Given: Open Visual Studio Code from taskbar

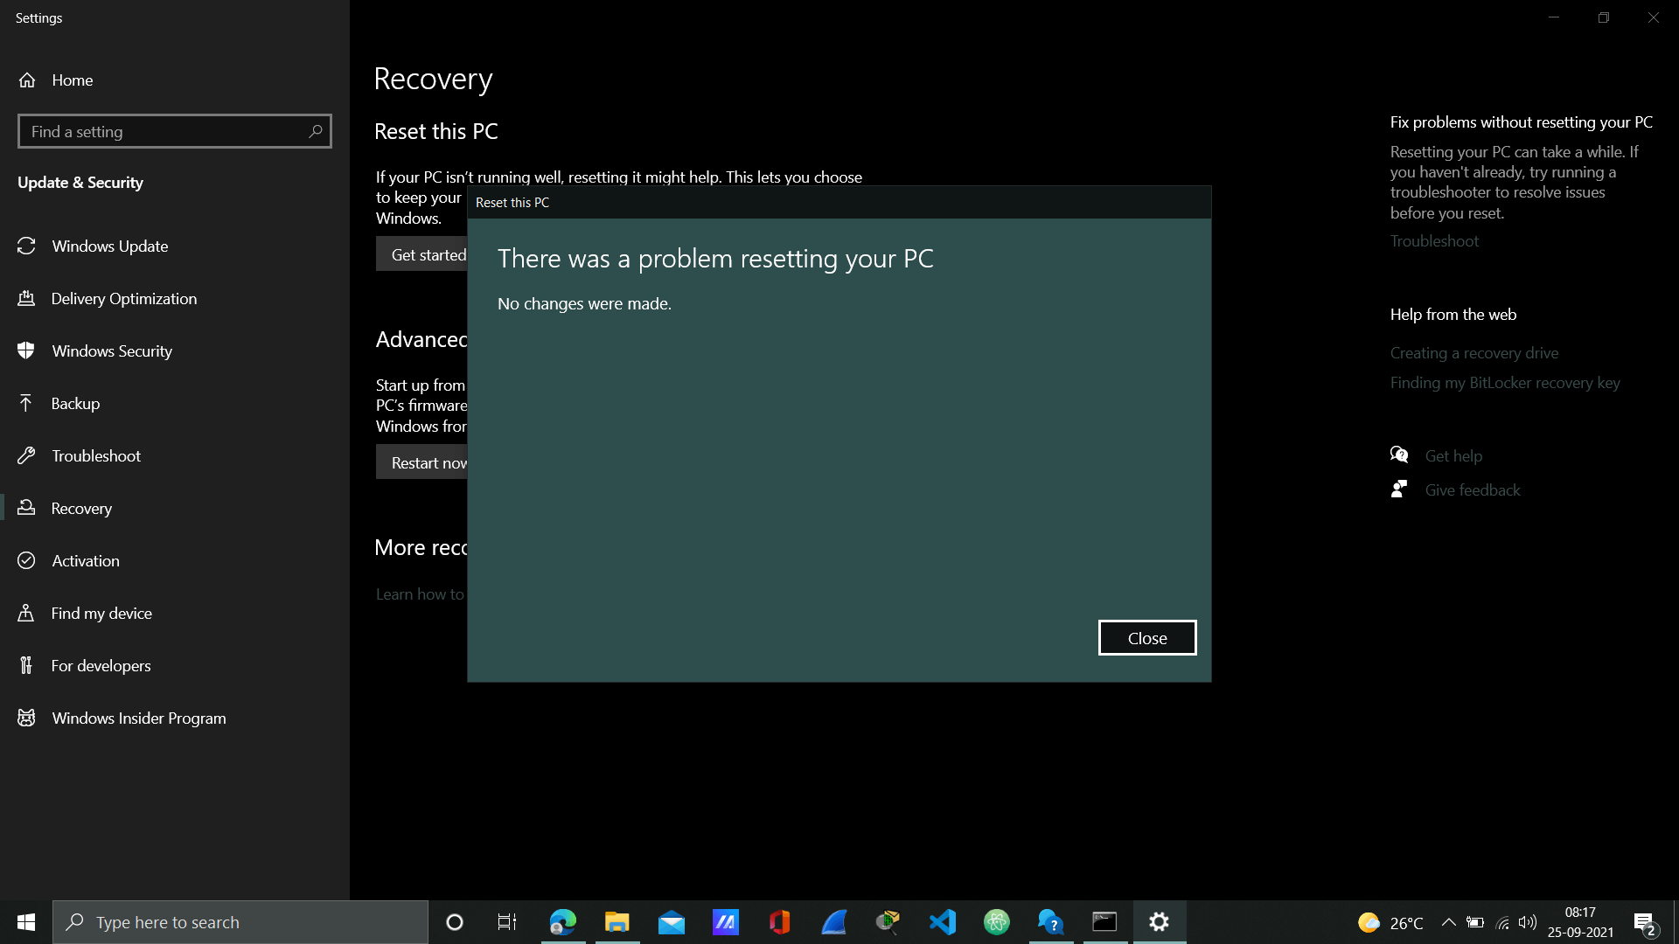Looking at the screenshot, I should (943, 922).
